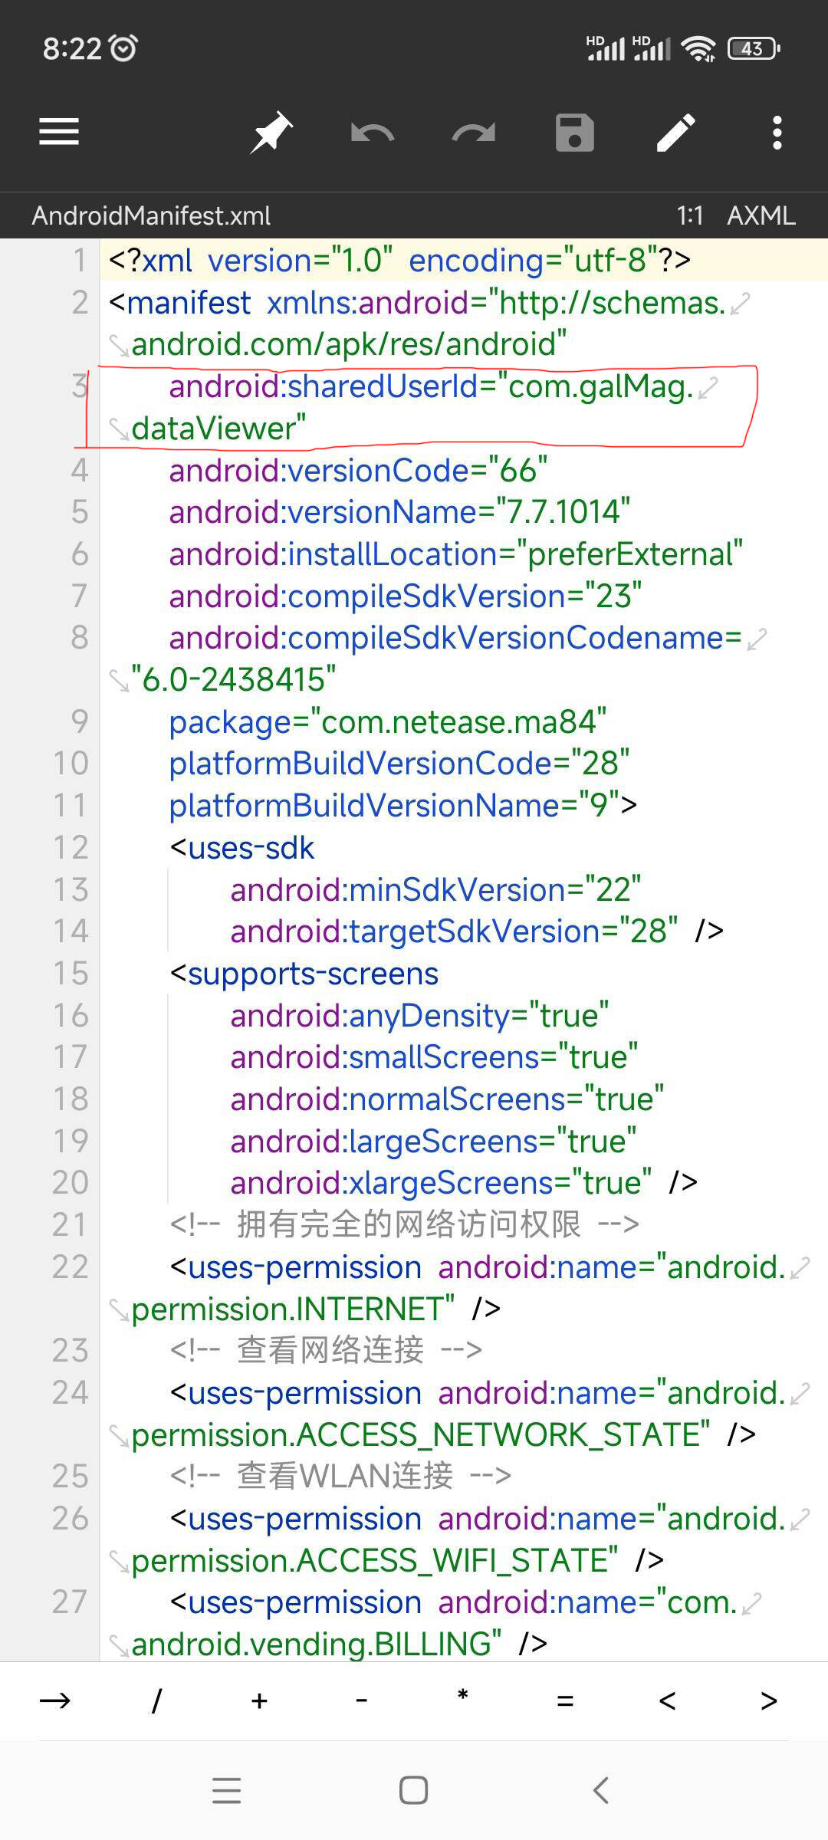Tap the save floppy-disk icon
The width and height of the screenshot is (828, 1840).
coord(575,133)
